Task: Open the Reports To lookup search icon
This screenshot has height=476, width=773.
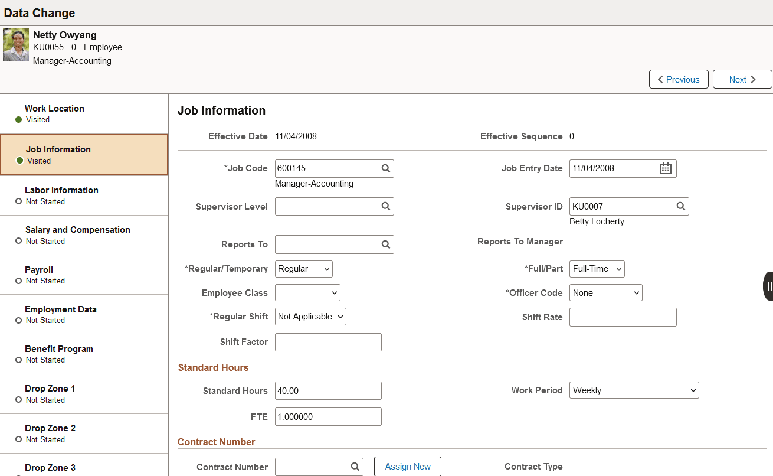Action: pyautogui.click(x=385, y=244)
